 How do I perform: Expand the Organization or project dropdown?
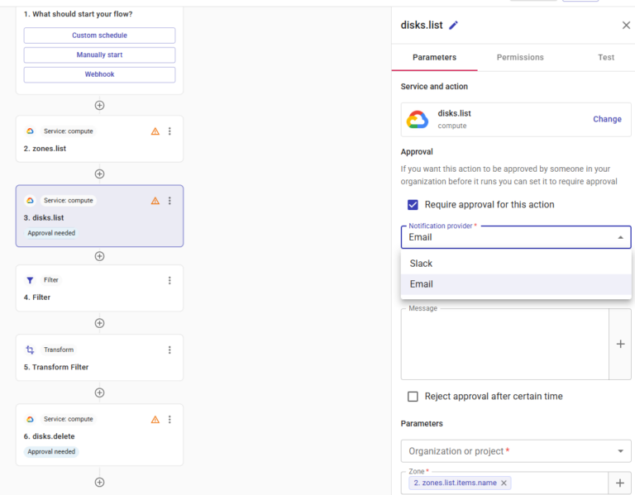coord(620,451)
